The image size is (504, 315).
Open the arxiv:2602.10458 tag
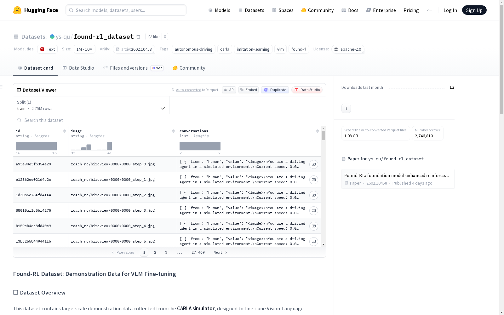(134, 49)
